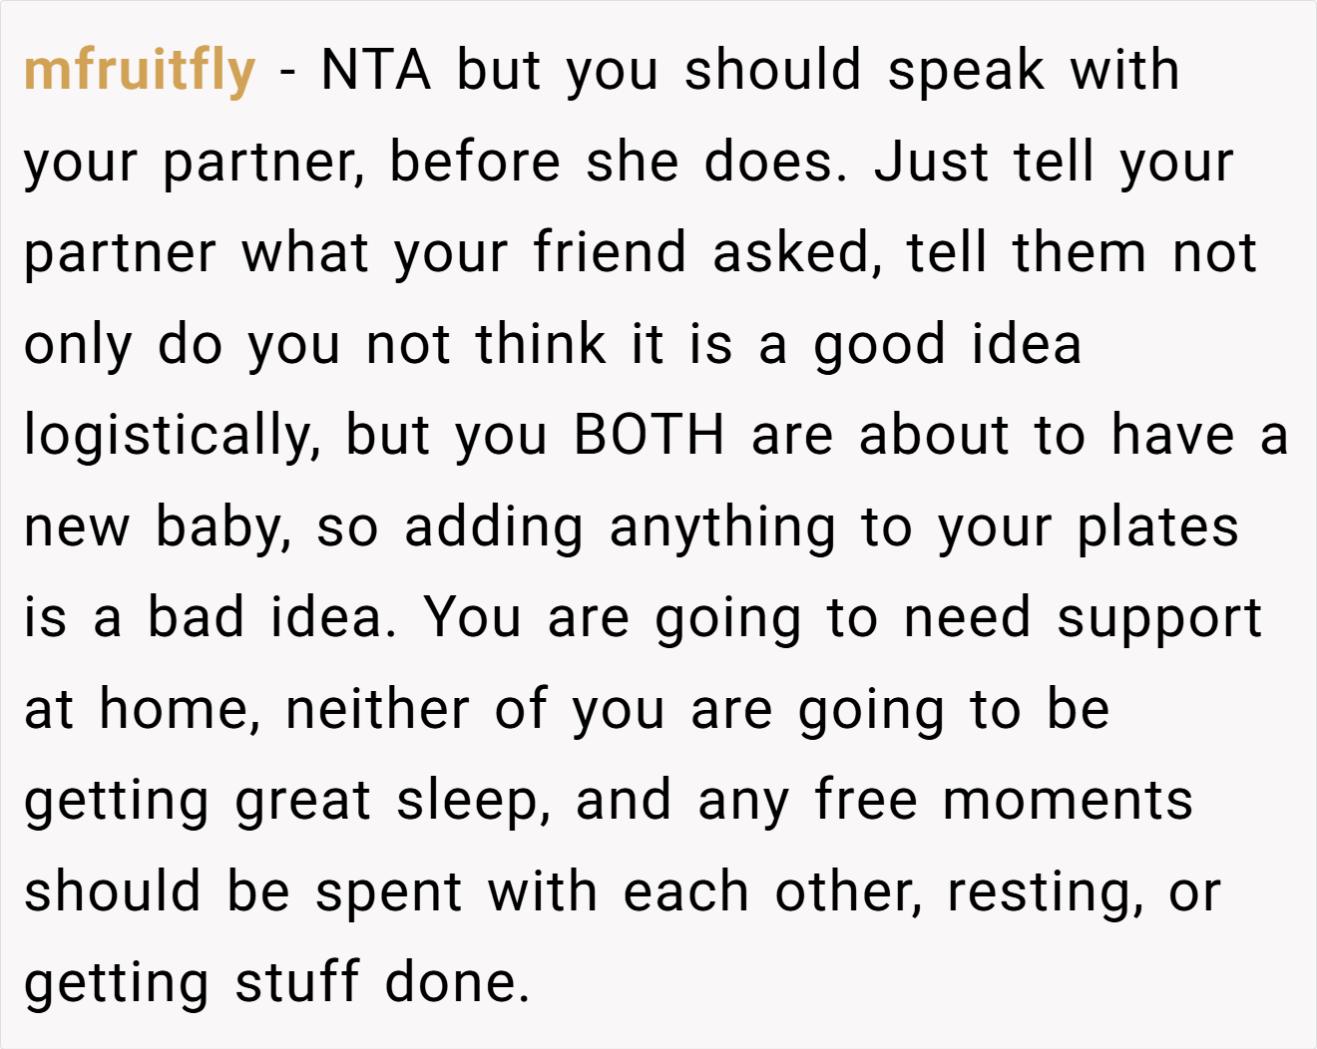
Task: Click the word NTA in the comment
Action: [376, 70]
